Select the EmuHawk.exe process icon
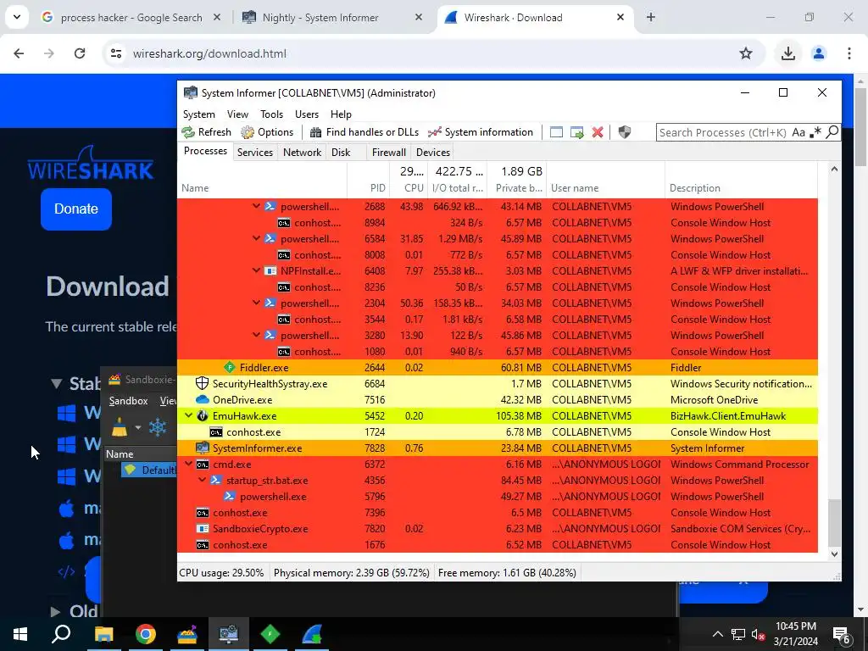Screen dimensions: 868x651 [203, 415]
